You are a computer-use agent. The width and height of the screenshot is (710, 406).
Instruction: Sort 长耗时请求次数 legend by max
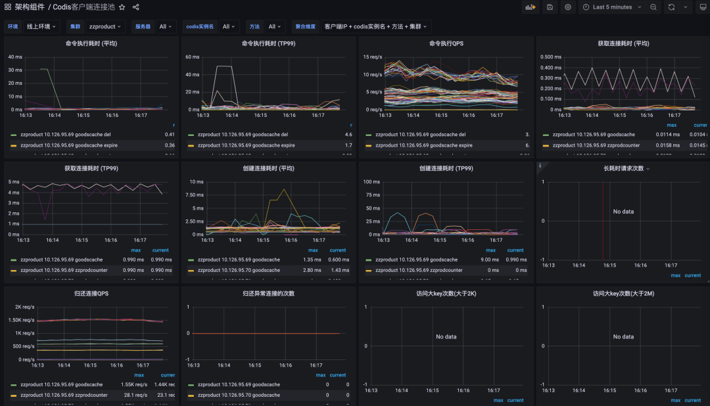click(x=676, y=276)
